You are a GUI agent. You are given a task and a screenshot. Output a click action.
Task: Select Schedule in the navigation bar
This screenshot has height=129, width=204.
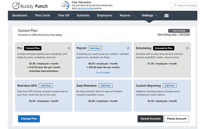coord(83,16)
